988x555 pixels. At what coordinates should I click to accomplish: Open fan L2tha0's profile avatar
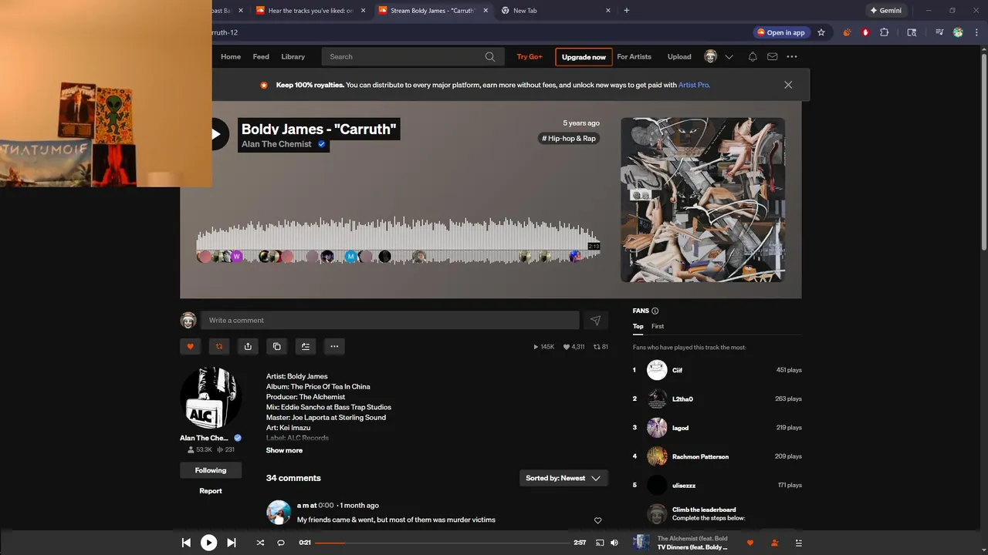tap(657, 399)
